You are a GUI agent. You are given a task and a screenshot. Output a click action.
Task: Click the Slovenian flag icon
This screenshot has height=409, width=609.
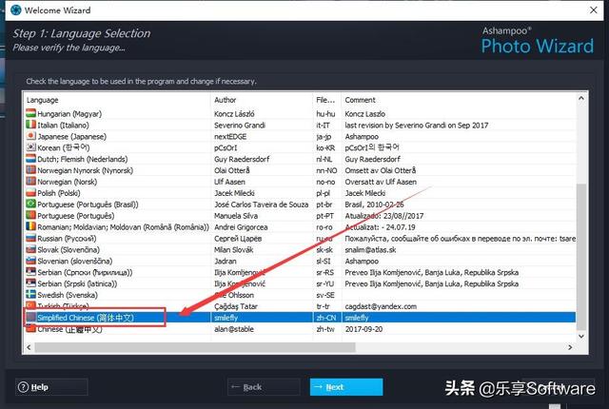[30, 261]
